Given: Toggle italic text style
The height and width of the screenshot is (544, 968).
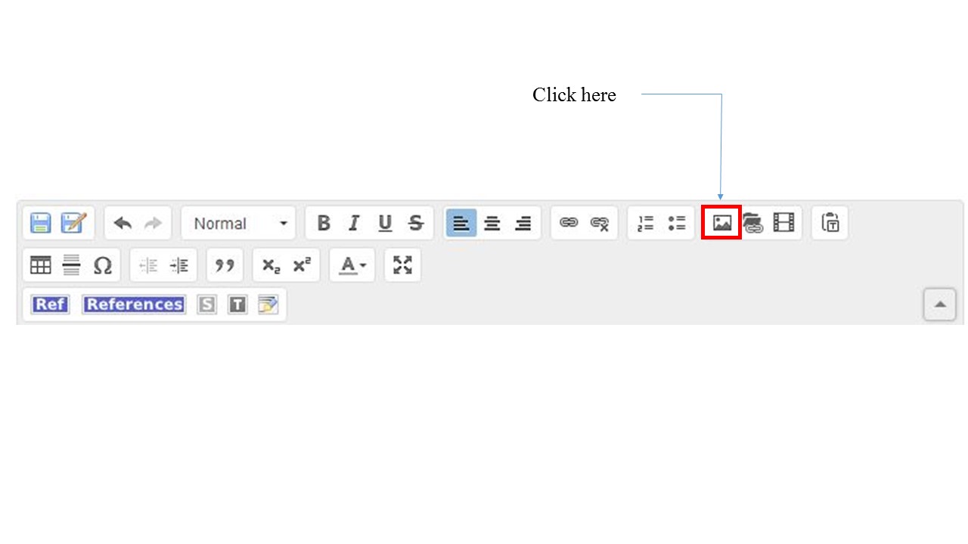Looking at the screenshot, I should click(353, 223).
